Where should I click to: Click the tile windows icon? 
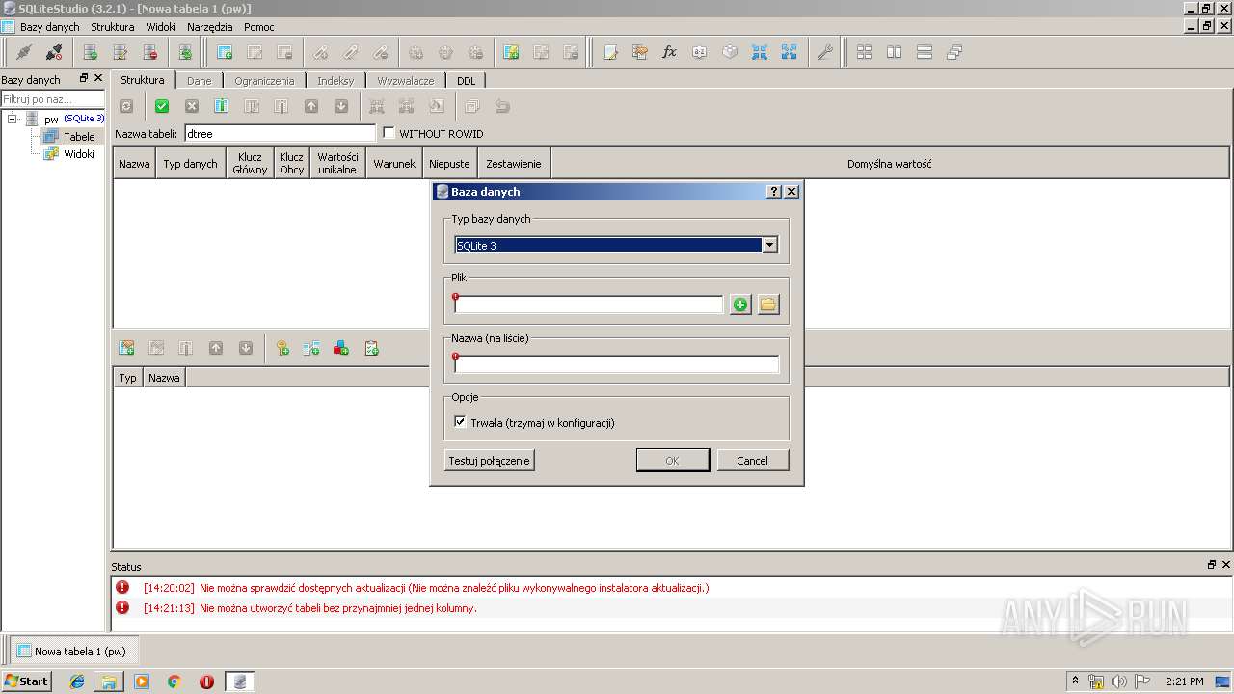click(x=864, y=53)
